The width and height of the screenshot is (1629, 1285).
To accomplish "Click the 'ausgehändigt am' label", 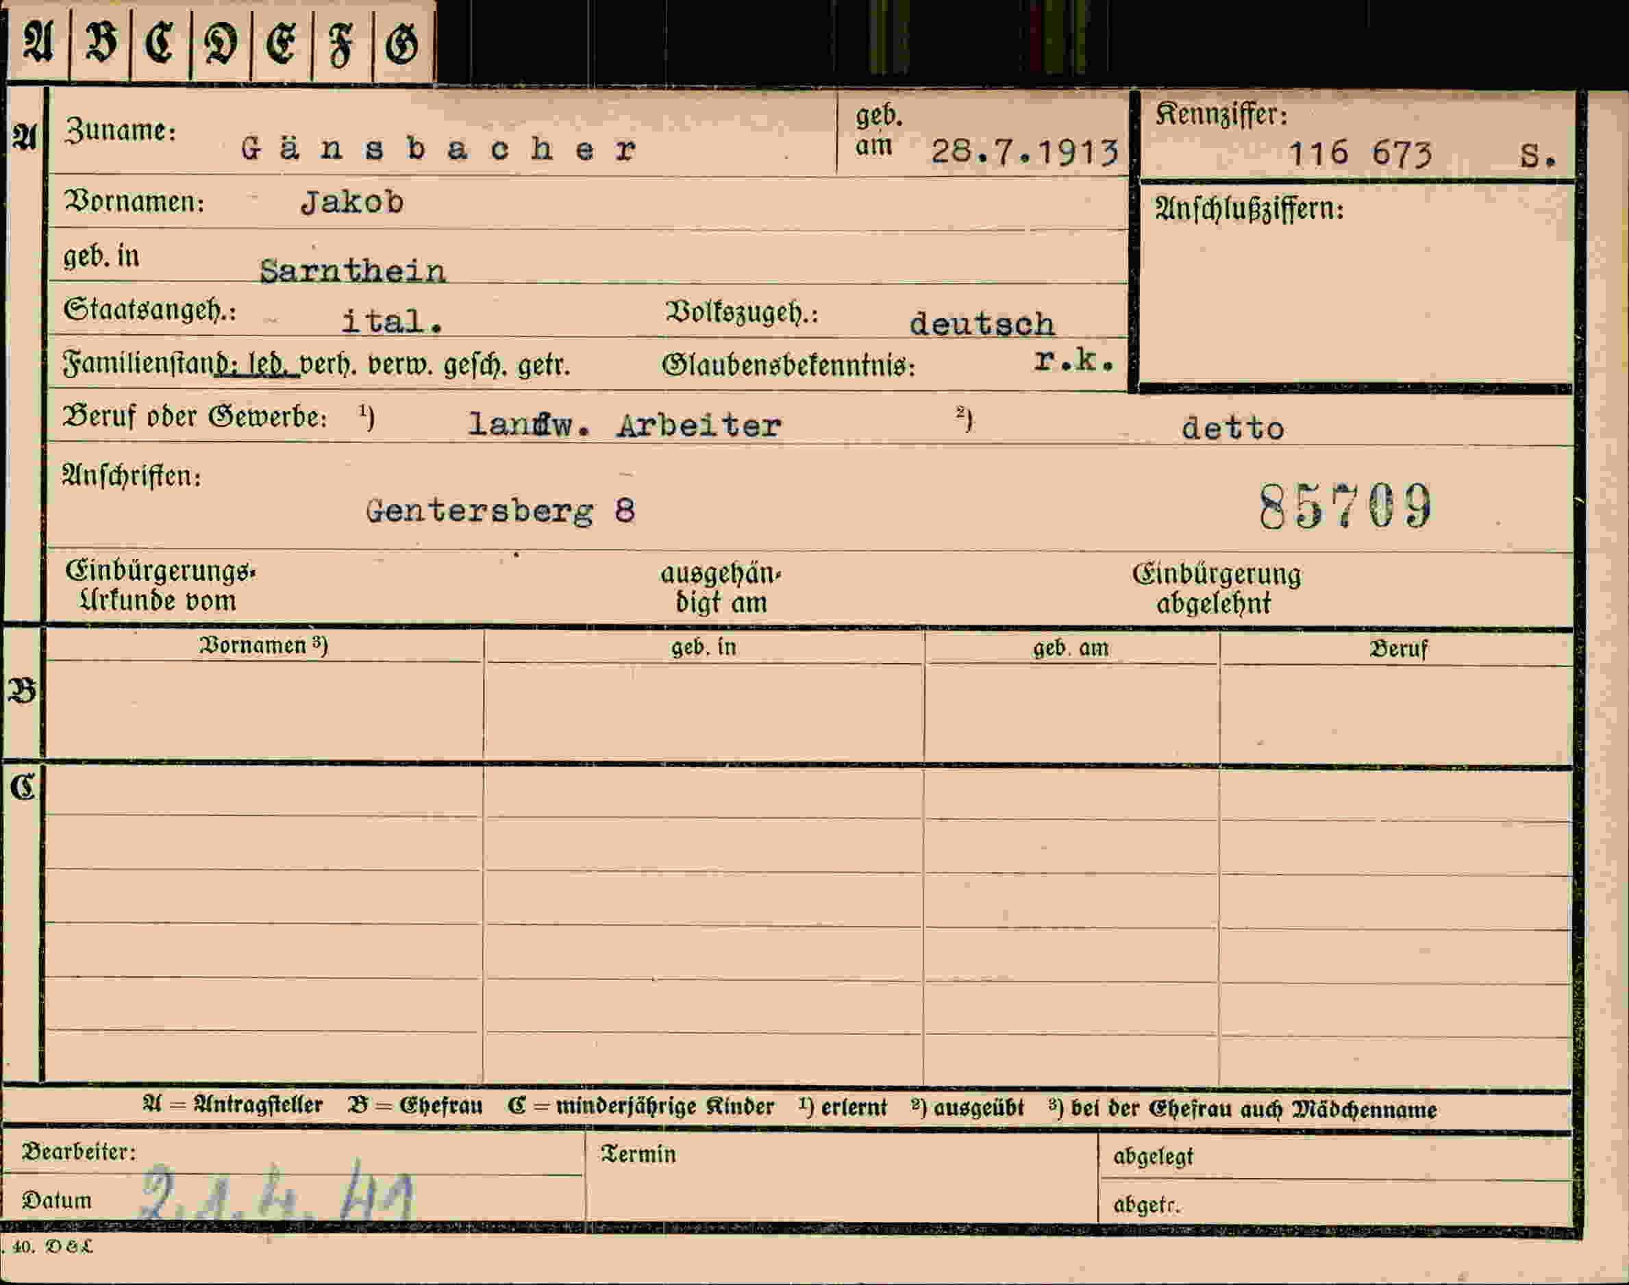I will click(721, 588).
